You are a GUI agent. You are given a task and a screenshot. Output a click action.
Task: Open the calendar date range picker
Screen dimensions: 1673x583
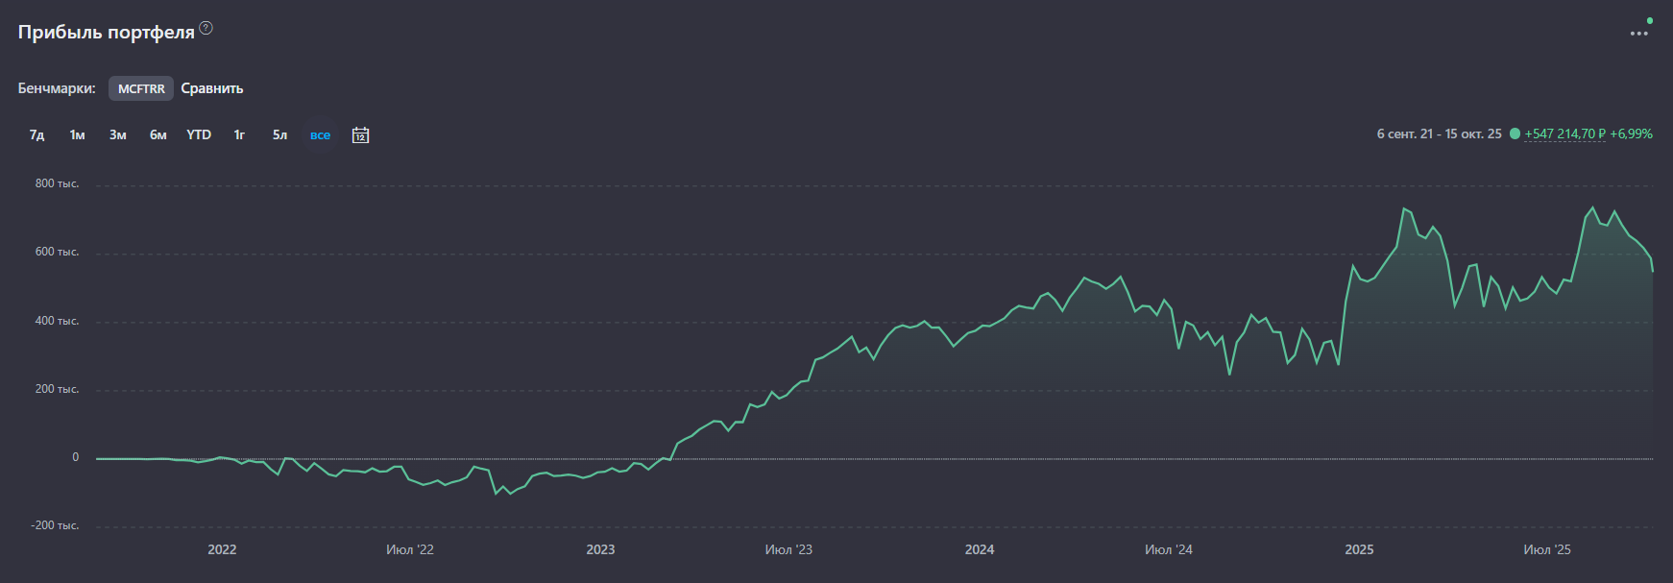[360, 135]
